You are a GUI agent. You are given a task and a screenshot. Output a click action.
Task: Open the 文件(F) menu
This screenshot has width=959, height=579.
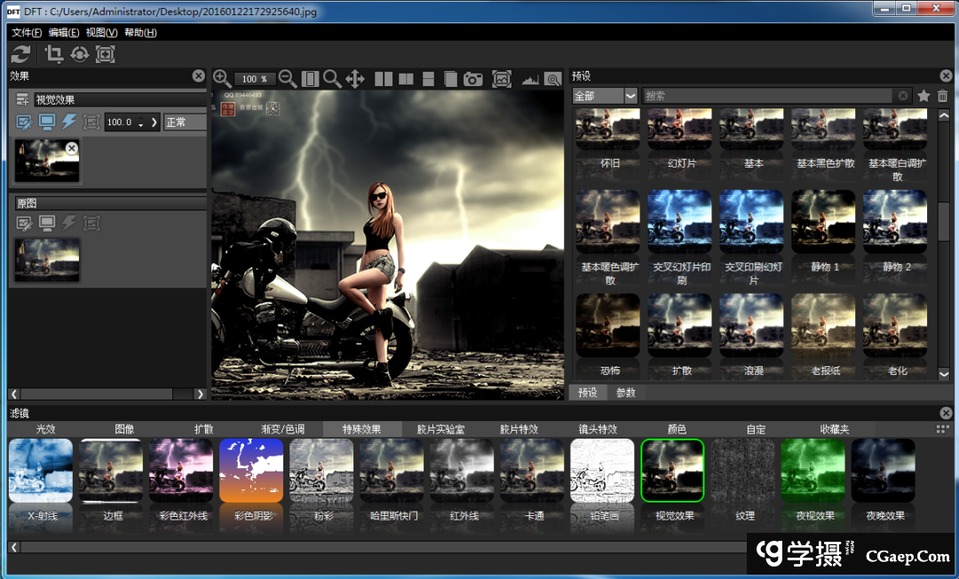27,33
